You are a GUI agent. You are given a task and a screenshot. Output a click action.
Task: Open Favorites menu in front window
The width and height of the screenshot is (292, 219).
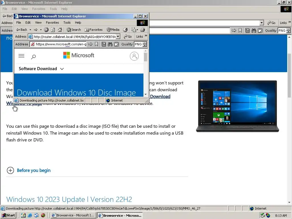[52, 23]
